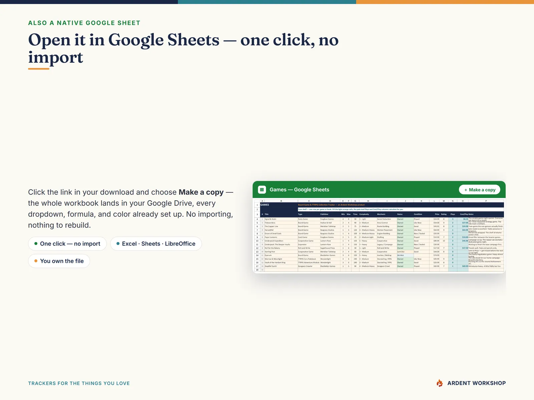Select the 'One click — no import' pill
Image resolution: width=534 pixels, height=400 pixels.
click(67, 244)
